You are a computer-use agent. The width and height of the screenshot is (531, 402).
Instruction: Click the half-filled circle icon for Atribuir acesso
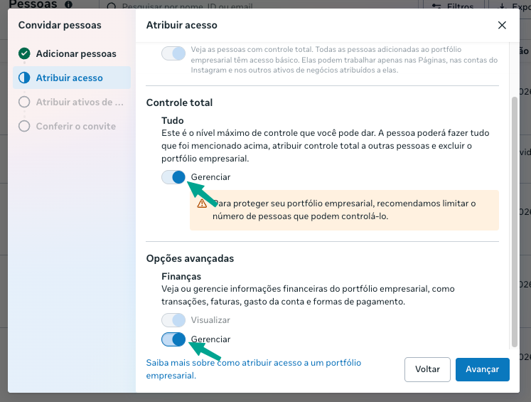click(24, 78)
